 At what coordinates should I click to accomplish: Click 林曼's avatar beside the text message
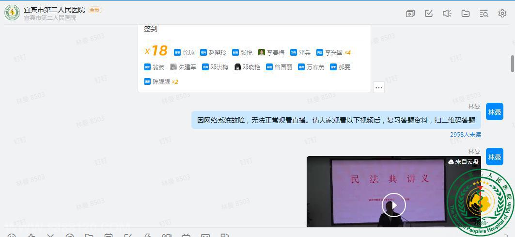(x=495, y=111)
